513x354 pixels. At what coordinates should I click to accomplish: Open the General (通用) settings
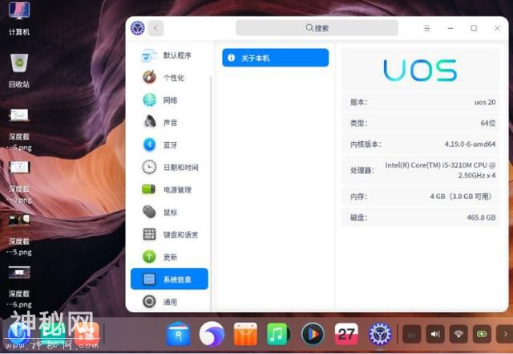coord(169,302)
